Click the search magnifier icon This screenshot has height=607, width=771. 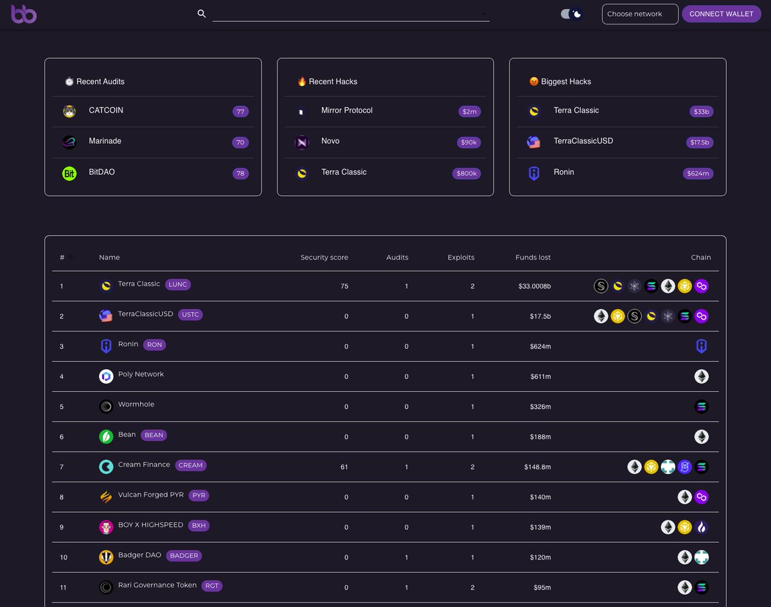click(202, 13)
